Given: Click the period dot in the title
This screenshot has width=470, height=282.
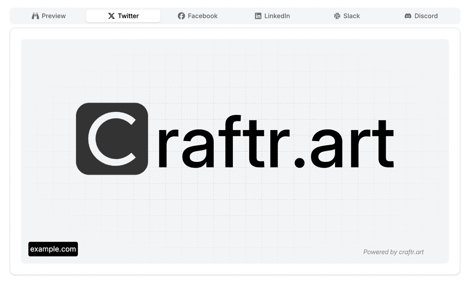Looking at the screenshot, I should point(299,162).
